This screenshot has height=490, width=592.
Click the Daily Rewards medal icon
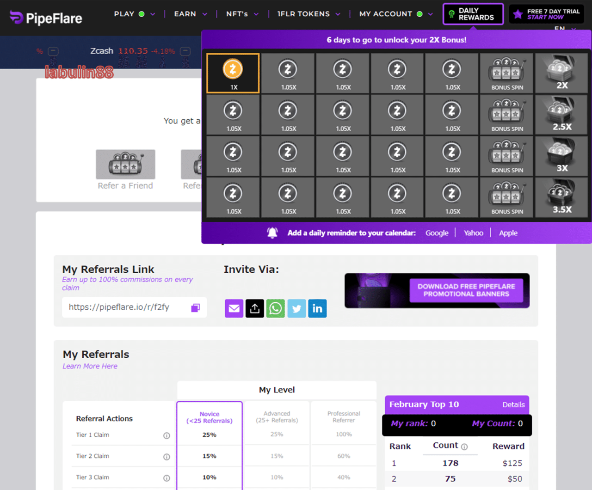[452, 14]
